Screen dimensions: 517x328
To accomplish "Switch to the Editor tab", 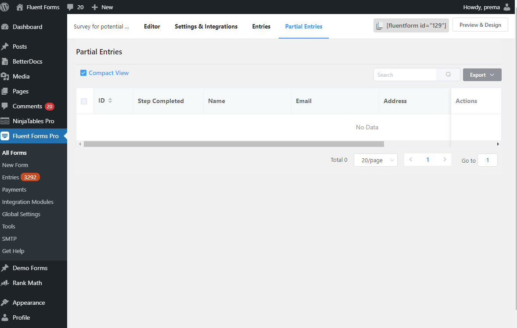I will coord(152,26).
